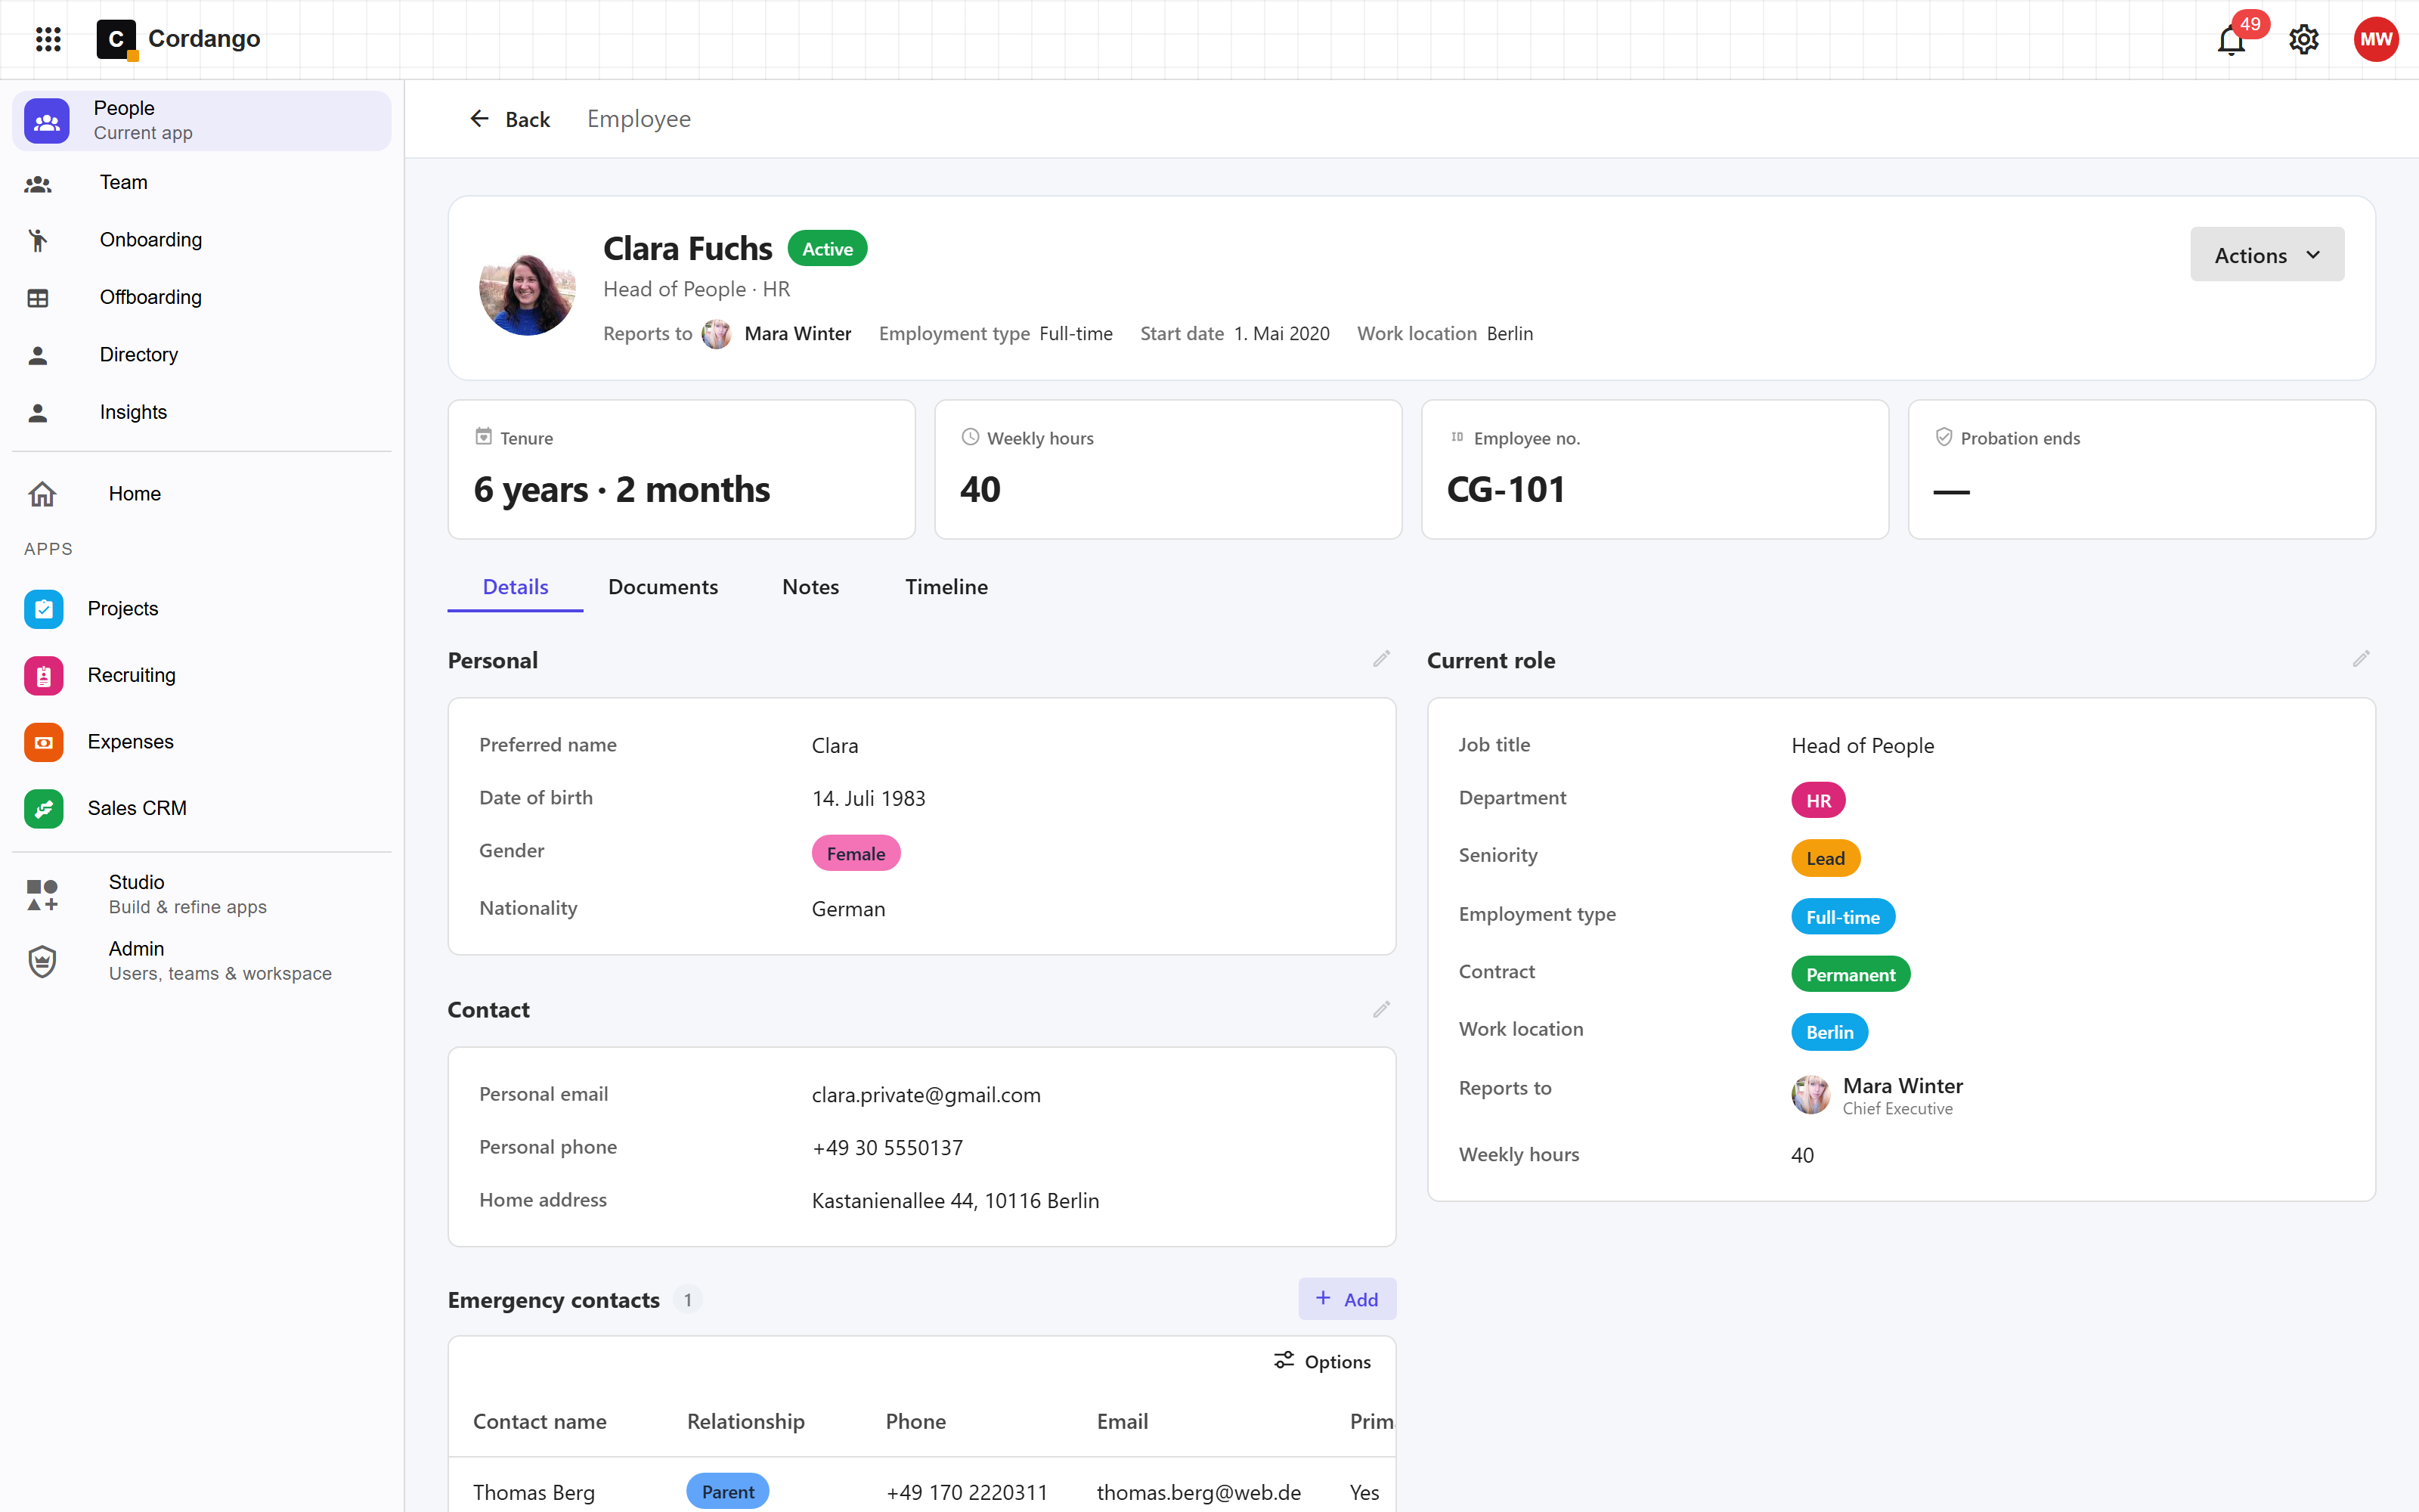The height and width of the screenshot is (1512, 2419).
Task: Open the app launcher grid icon
Action: [48, 39]
